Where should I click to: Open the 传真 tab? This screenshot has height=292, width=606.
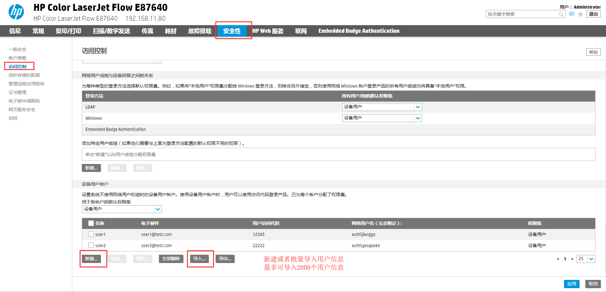[147, 31]
